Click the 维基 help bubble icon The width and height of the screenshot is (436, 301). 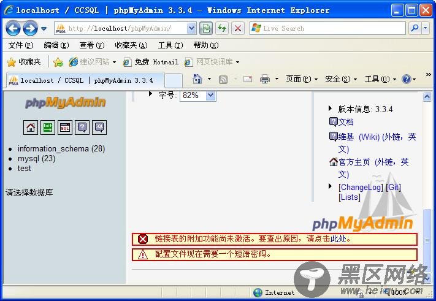(x=334, y=137)
